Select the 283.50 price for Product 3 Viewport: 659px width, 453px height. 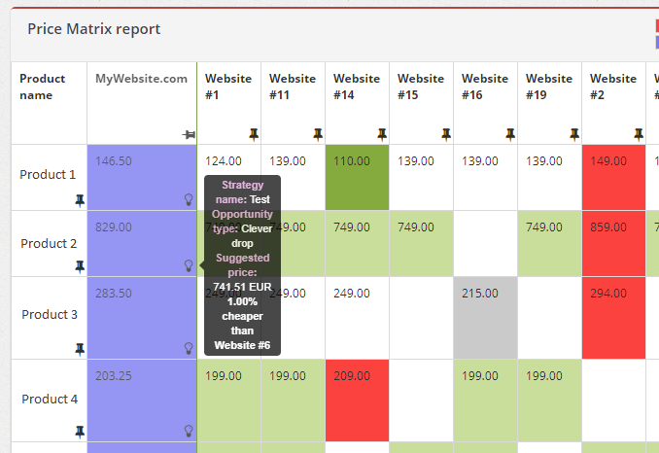pos(114,293)
